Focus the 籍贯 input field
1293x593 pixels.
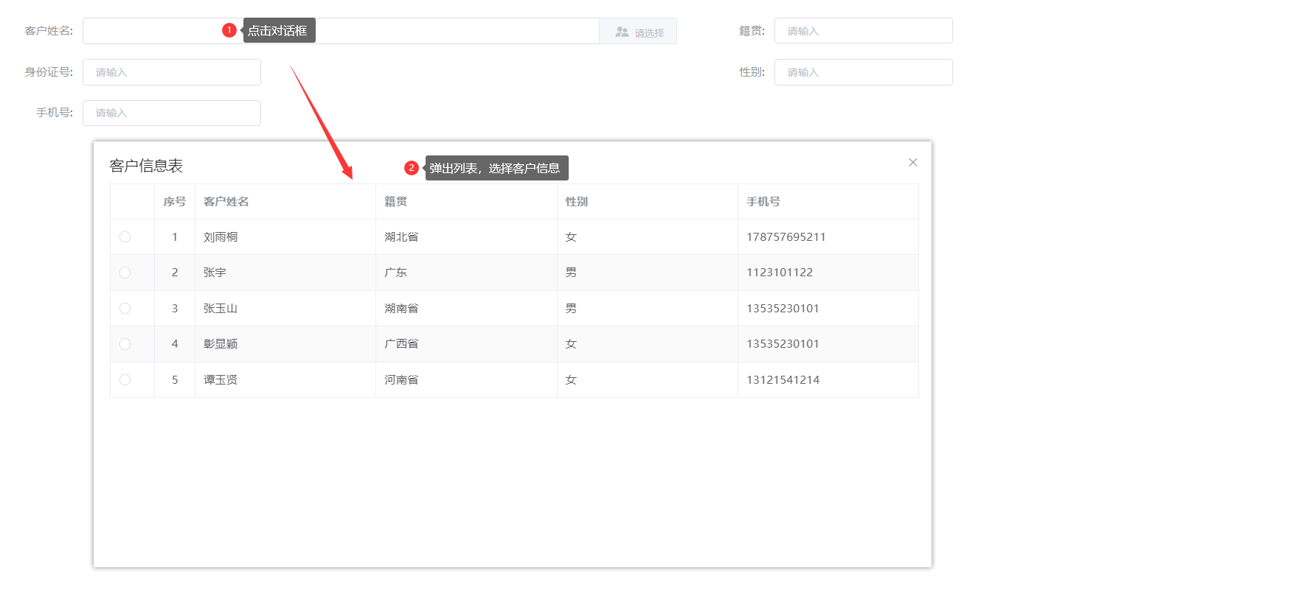point(863,31)
